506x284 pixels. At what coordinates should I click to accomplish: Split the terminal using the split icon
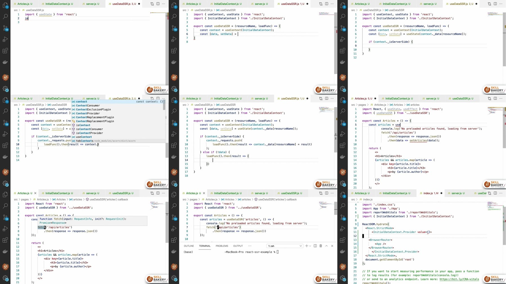315,246
